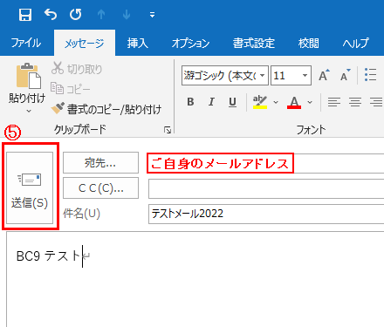Image resolution: width=384 pixels, height=327 pixels.
Task: Increase font size with large A icon
Action: pyautogui.click(x=324, y=75)
